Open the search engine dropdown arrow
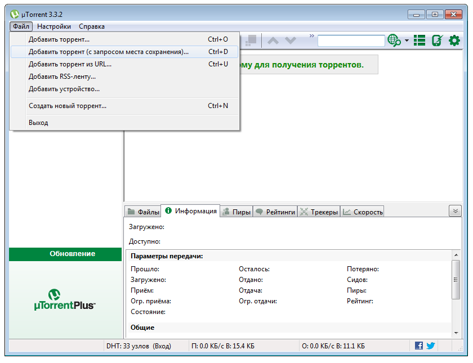This screenshot has width=473, height=363. coord(407,41)
